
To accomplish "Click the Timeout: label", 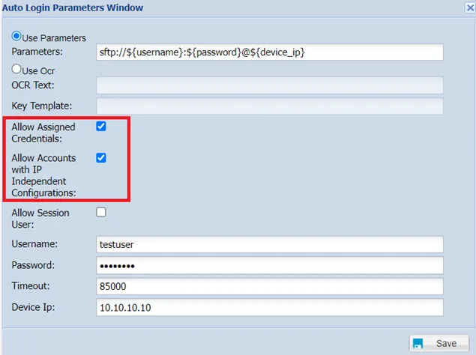I will [31, 286].
